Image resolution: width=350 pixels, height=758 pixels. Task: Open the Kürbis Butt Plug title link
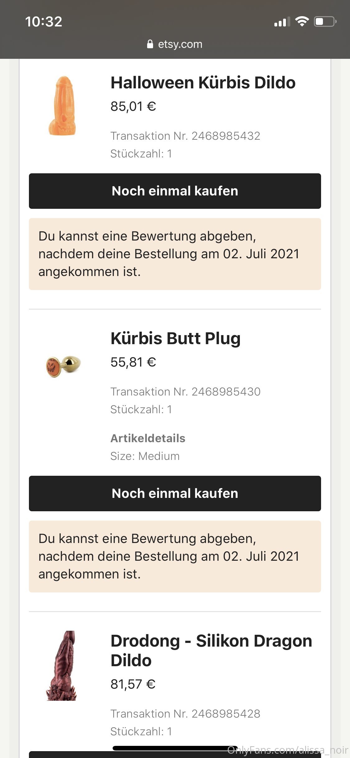click(x=175, y=338)
